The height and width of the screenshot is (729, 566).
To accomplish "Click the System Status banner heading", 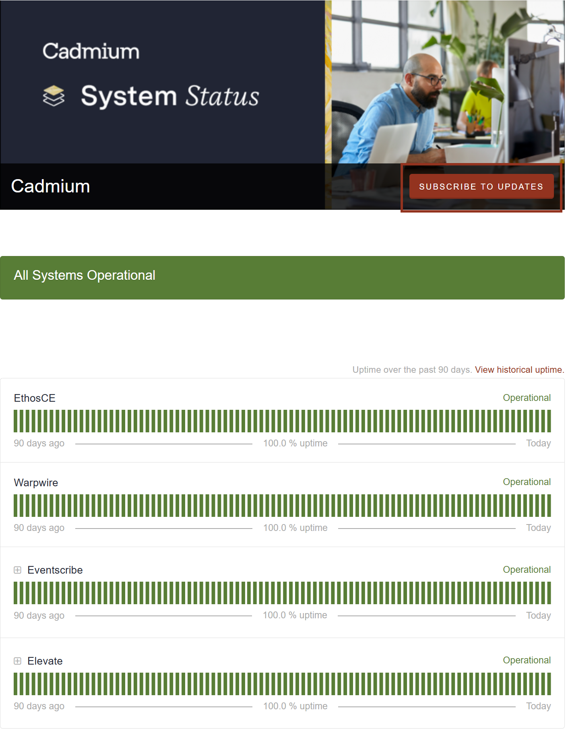I will [x=170, y=96].
